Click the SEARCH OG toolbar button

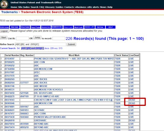tap(57, 27)
